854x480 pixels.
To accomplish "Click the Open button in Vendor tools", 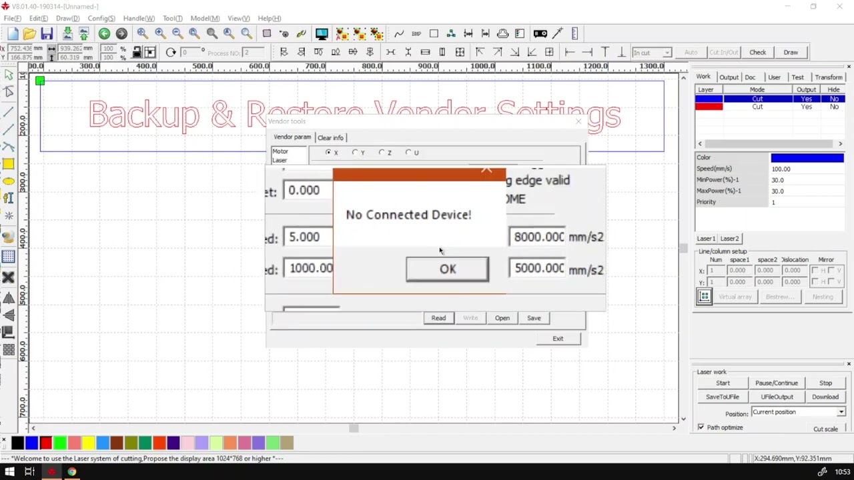I will click(502, 319).
